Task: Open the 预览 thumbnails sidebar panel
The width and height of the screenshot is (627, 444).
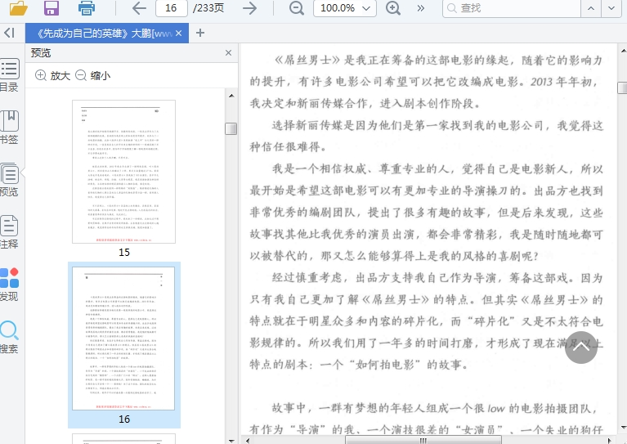Action: click(x=9, y=180)
